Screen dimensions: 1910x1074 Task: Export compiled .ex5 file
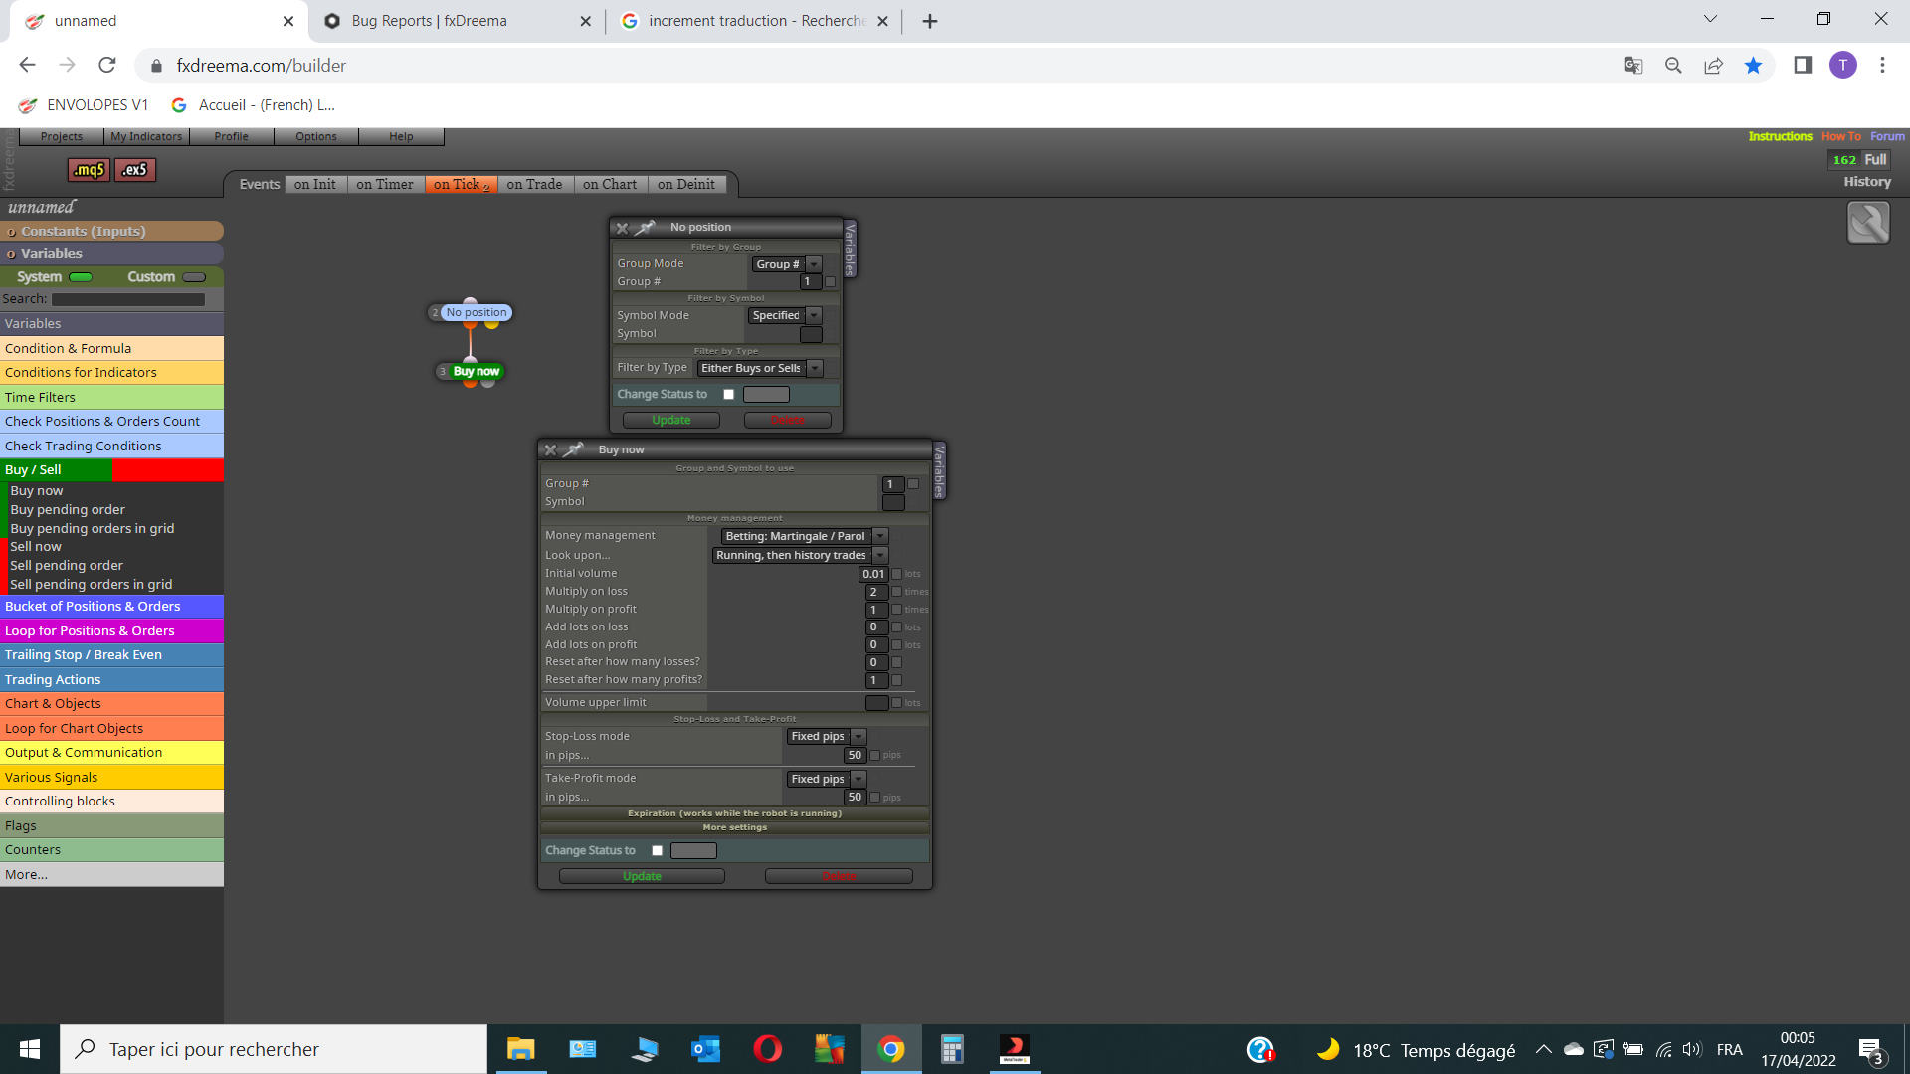coord(134,170)
